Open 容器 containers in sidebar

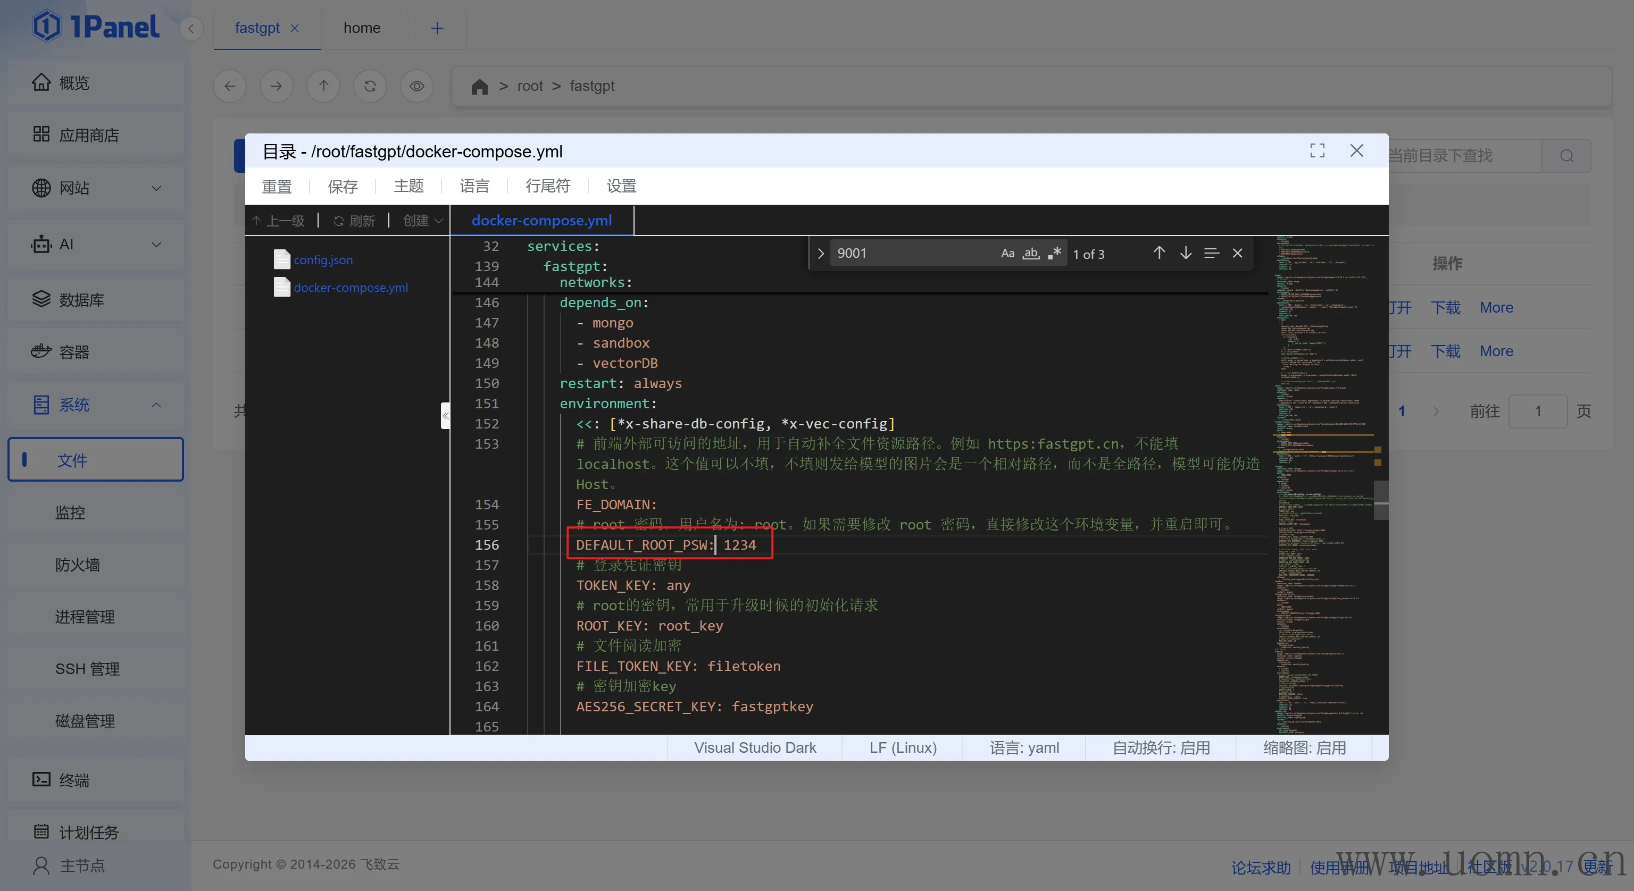(x=74, y=352)
